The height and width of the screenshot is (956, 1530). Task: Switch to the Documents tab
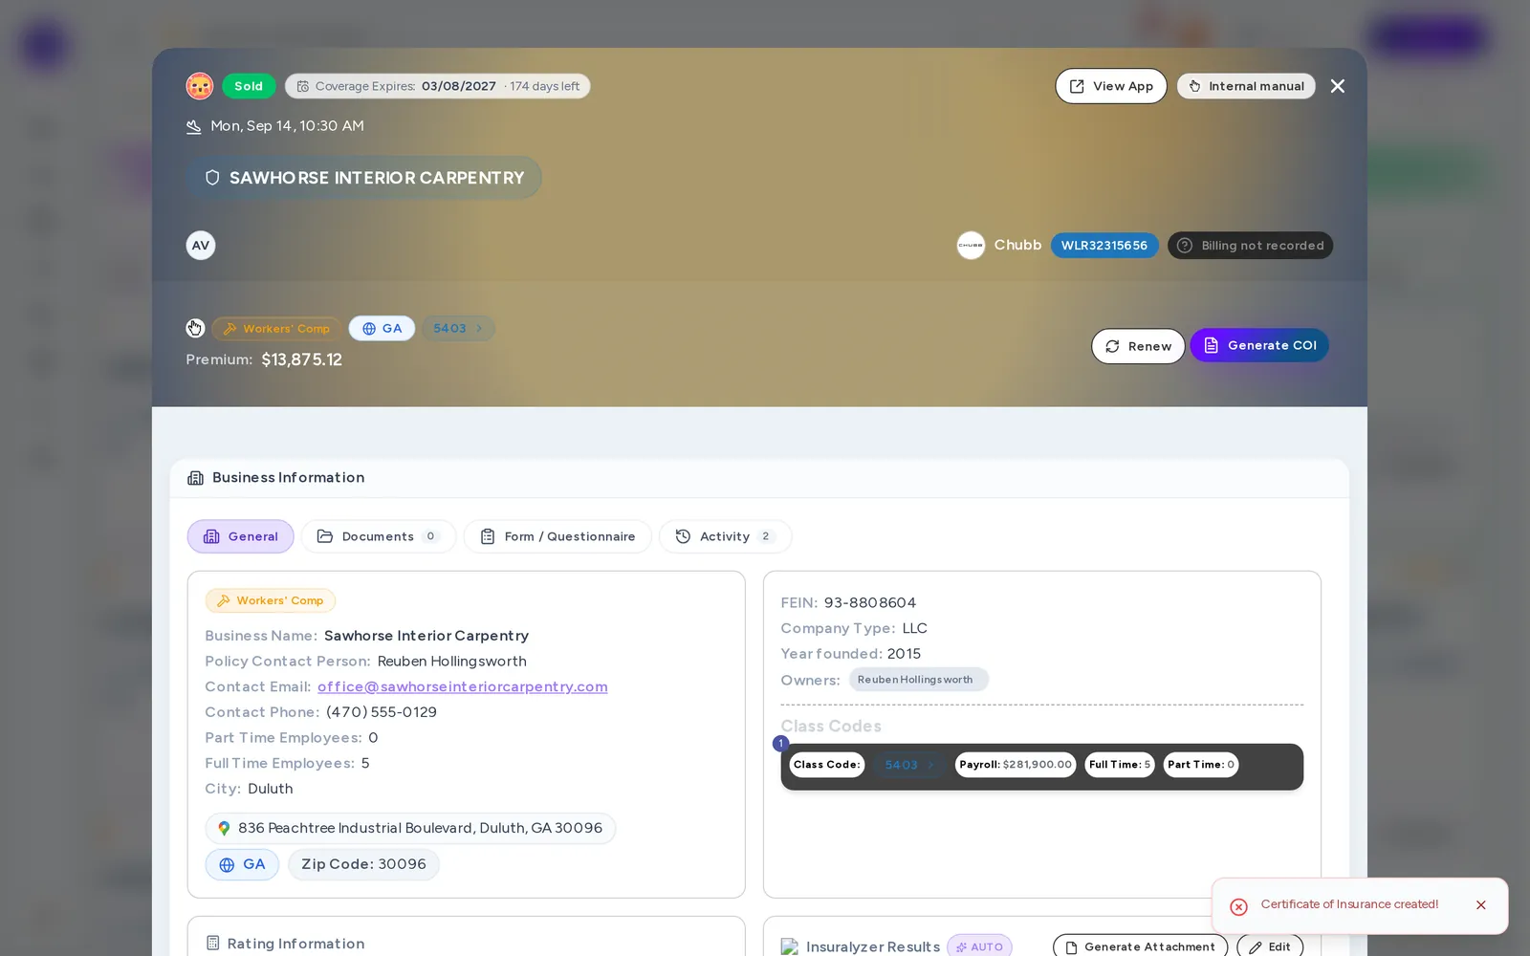pos(379,536)
